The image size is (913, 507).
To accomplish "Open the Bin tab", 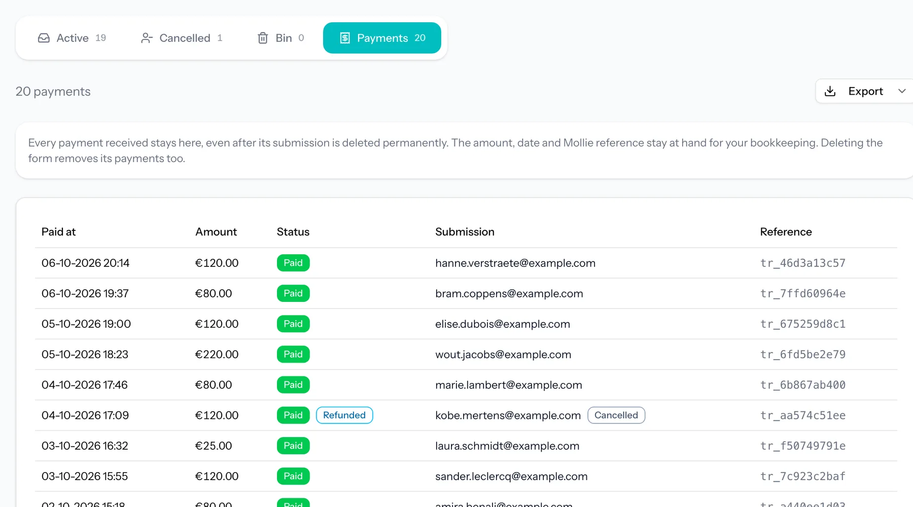I will (281, 38).
